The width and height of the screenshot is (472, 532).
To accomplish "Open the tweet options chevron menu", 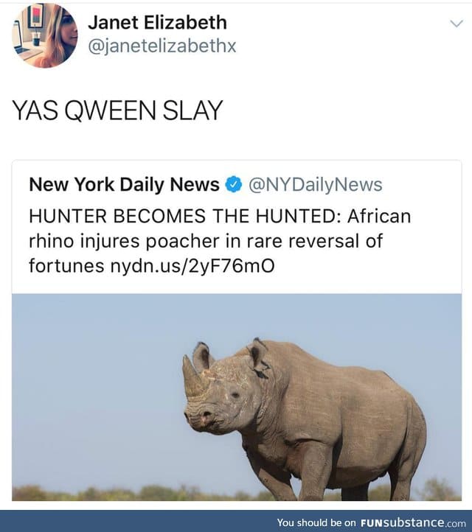I will (x=457, y=24).
